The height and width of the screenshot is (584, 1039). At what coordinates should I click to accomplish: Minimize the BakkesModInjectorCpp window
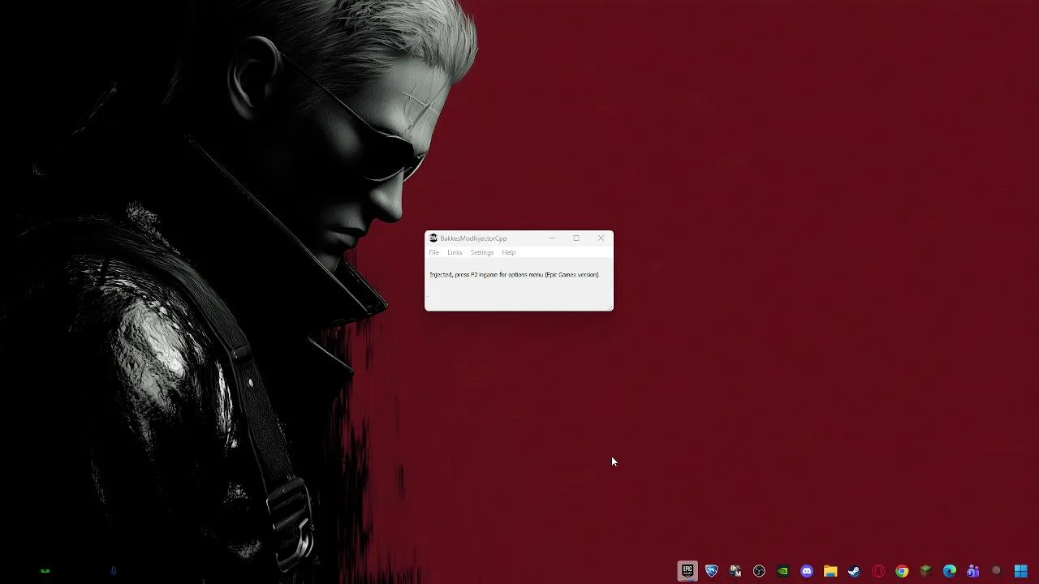coord(552,238)
